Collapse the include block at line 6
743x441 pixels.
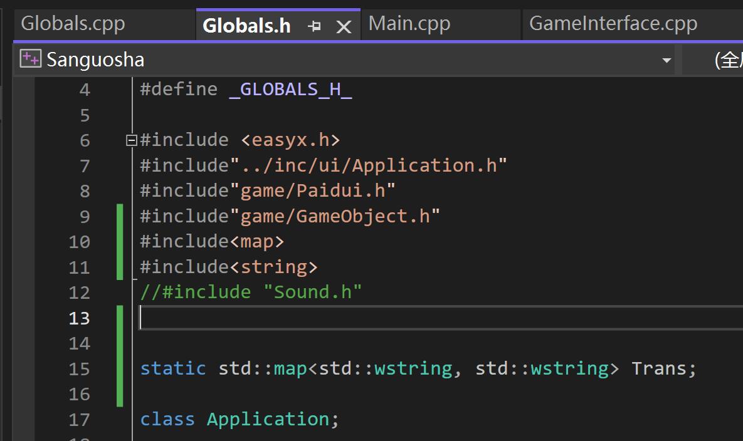click(130, 140)
